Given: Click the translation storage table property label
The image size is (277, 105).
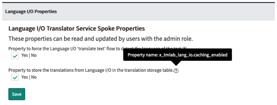Looking at the screenshot, I should (x=91, y=70).
